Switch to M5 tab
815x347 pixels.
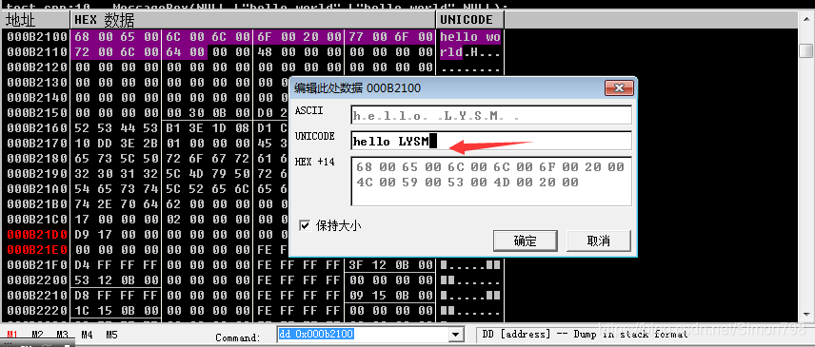[x=111, y=335]
